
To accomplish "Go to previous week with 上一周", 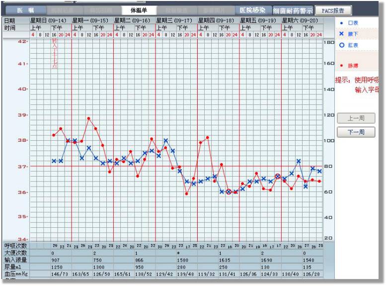I will click(356, 118).
